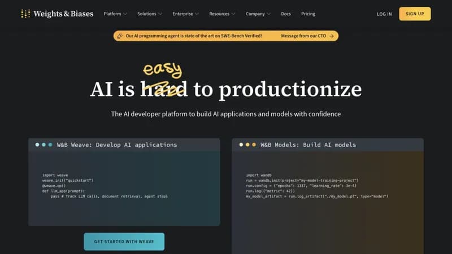This screenshot has width=452, height=254.
Task: Click the 'import weave' code line
Action: (x=55, y=175)
